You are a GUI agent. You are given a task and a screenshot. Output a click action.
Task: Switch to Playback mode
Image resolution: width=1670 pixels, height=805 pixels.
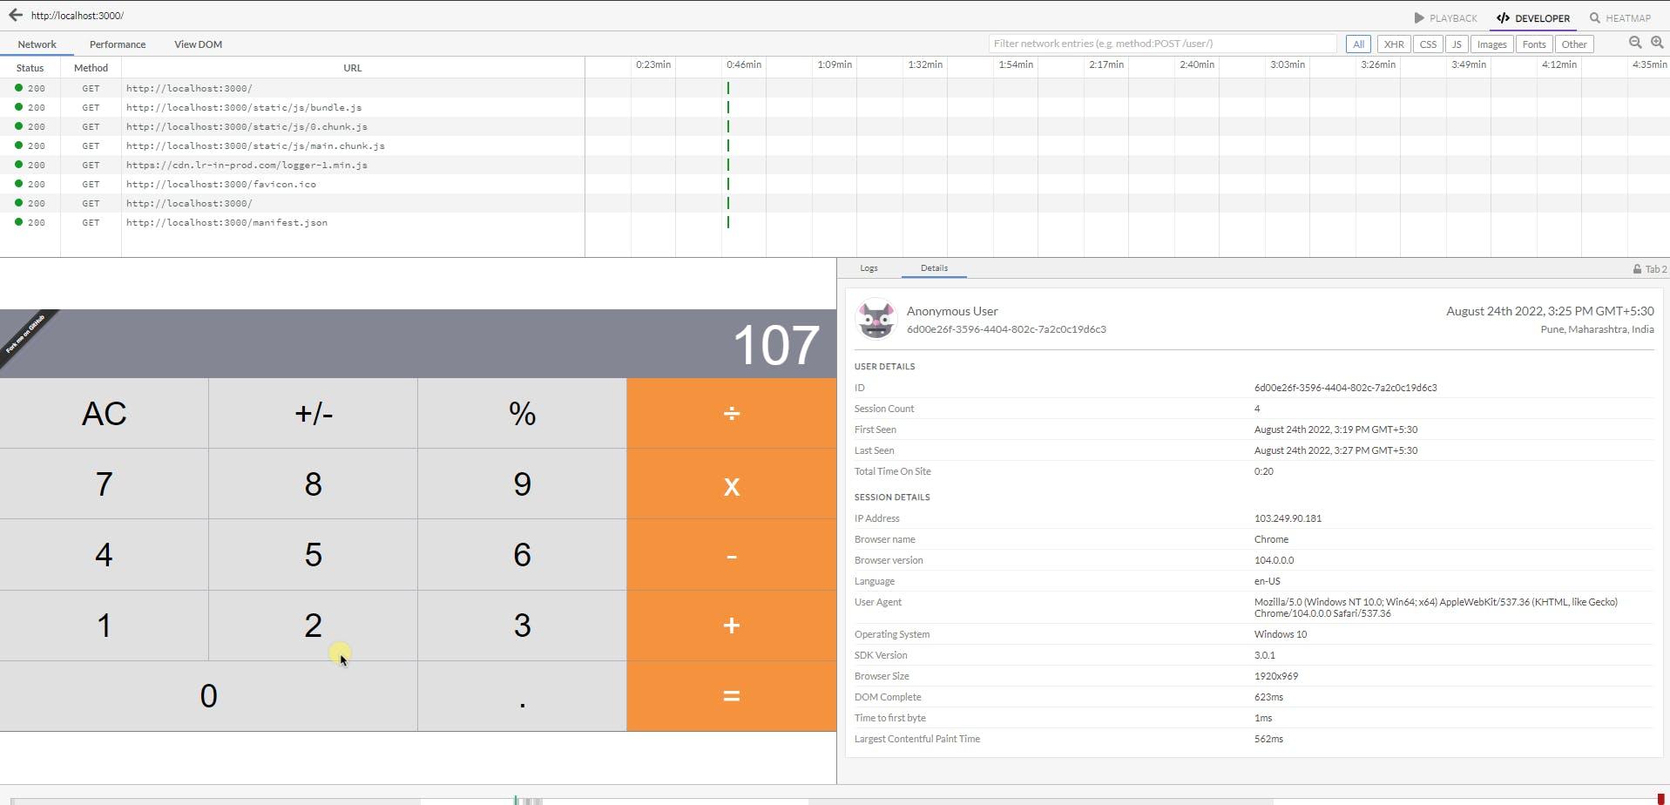click(1445, 17)
